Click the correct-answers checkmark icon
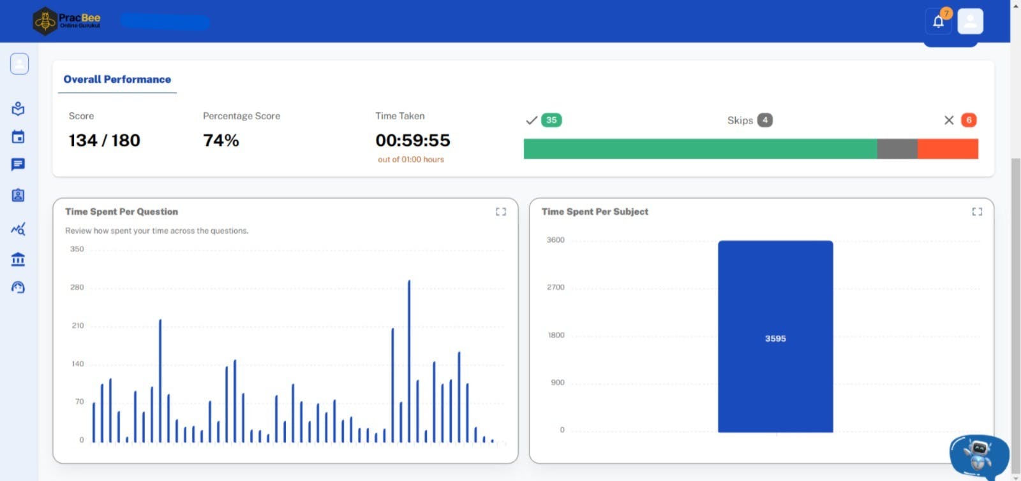Screen dimensions: 1021x481 coord(531,120)
